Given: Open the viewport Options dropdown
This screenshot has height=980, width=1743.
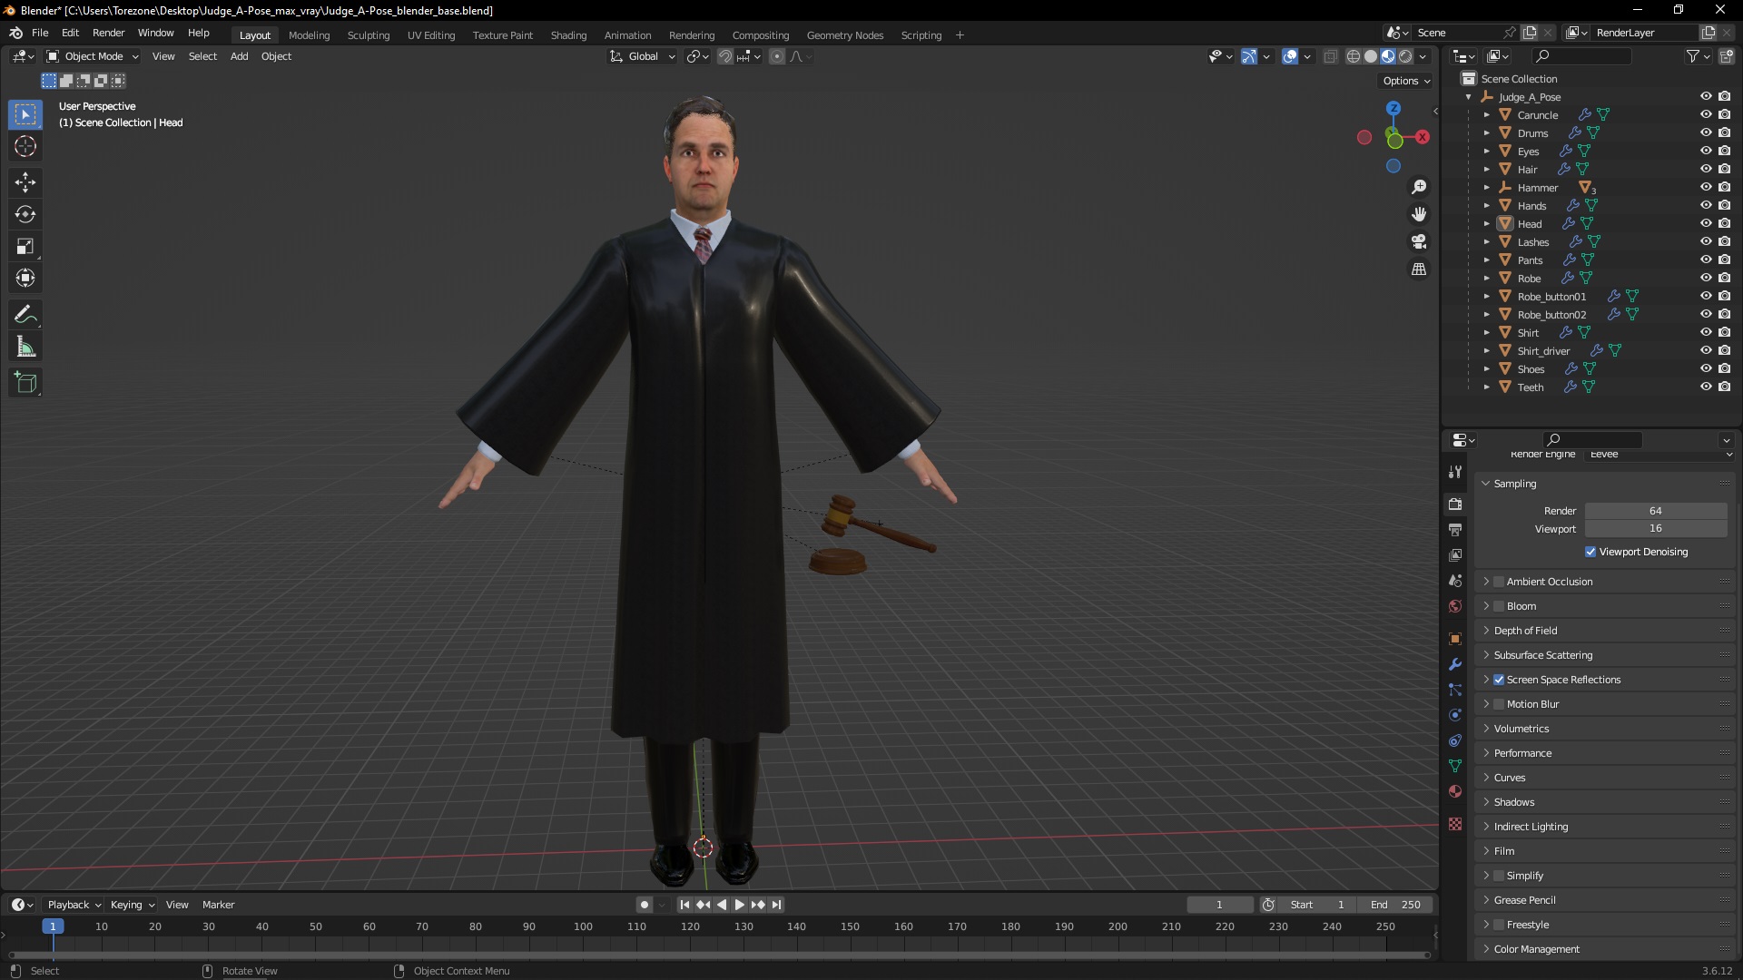Looking at the screenshot, I should click(1406, 81).
